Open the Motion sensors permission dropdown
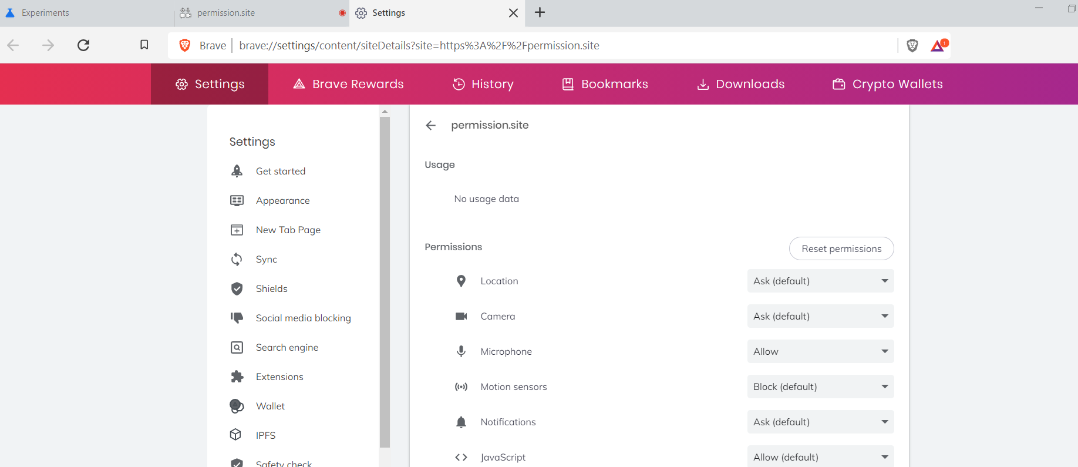 [820, 387]
